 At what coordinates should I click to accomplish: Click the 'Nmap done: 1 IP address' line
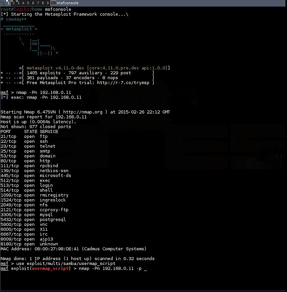click(x=77, y=259)
